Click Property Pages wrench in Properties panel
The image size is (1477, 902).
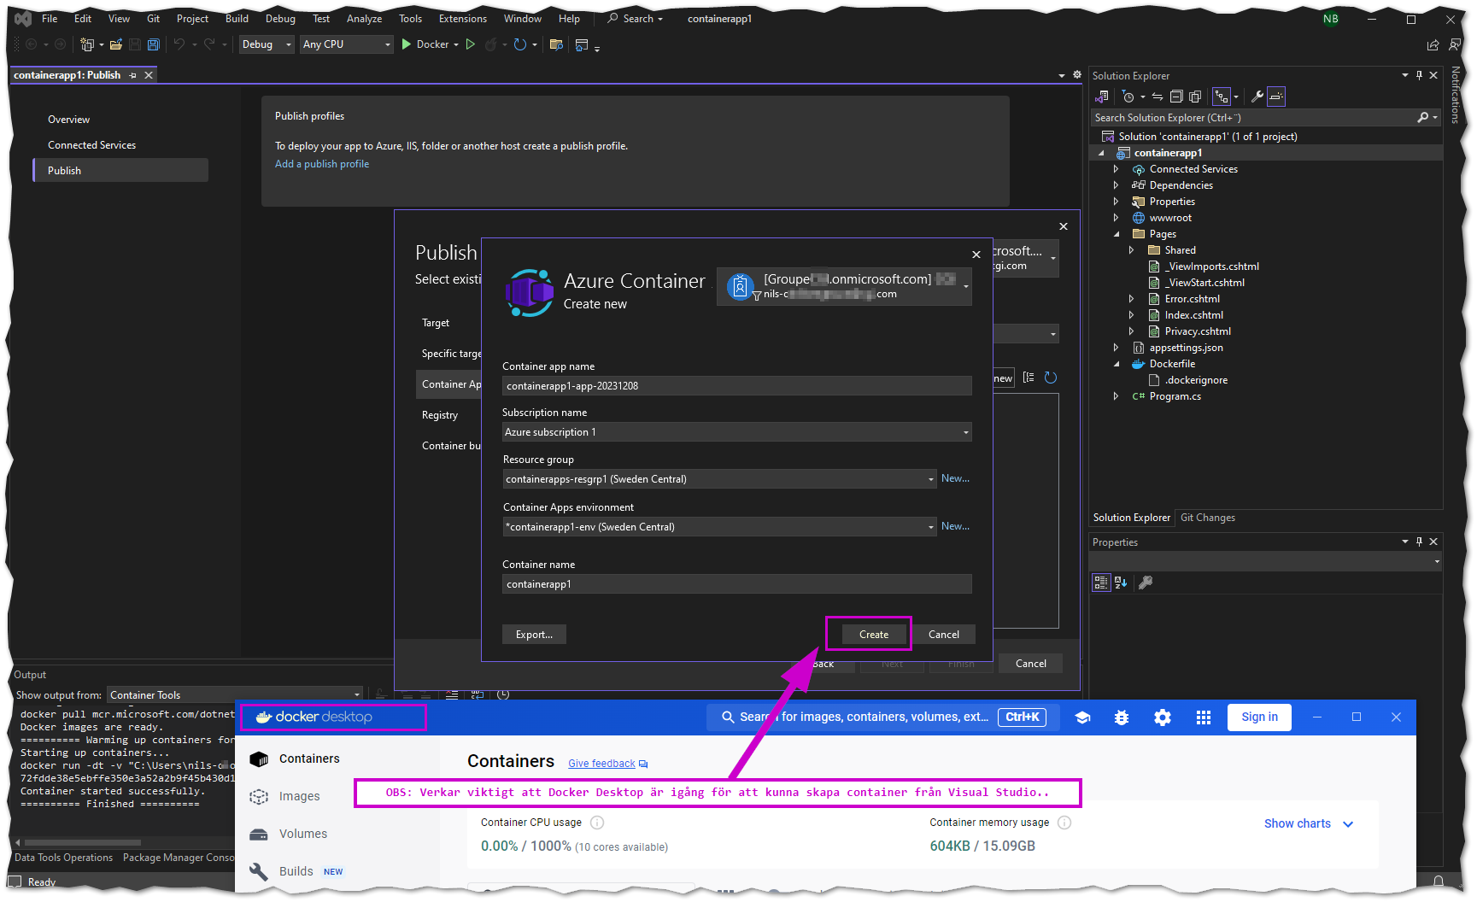click(x=1146, y=583)
